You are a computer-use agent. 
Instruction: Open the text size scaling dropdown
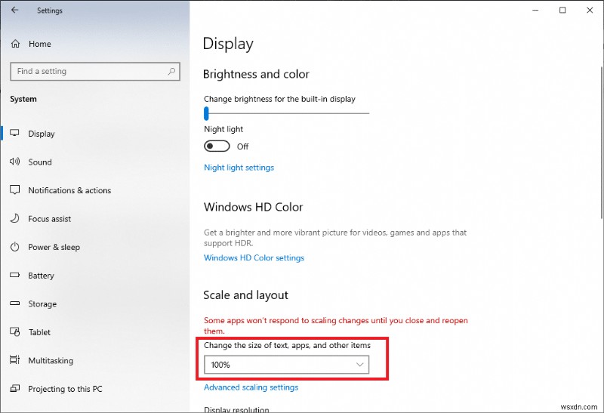click(x=286, y=365)
